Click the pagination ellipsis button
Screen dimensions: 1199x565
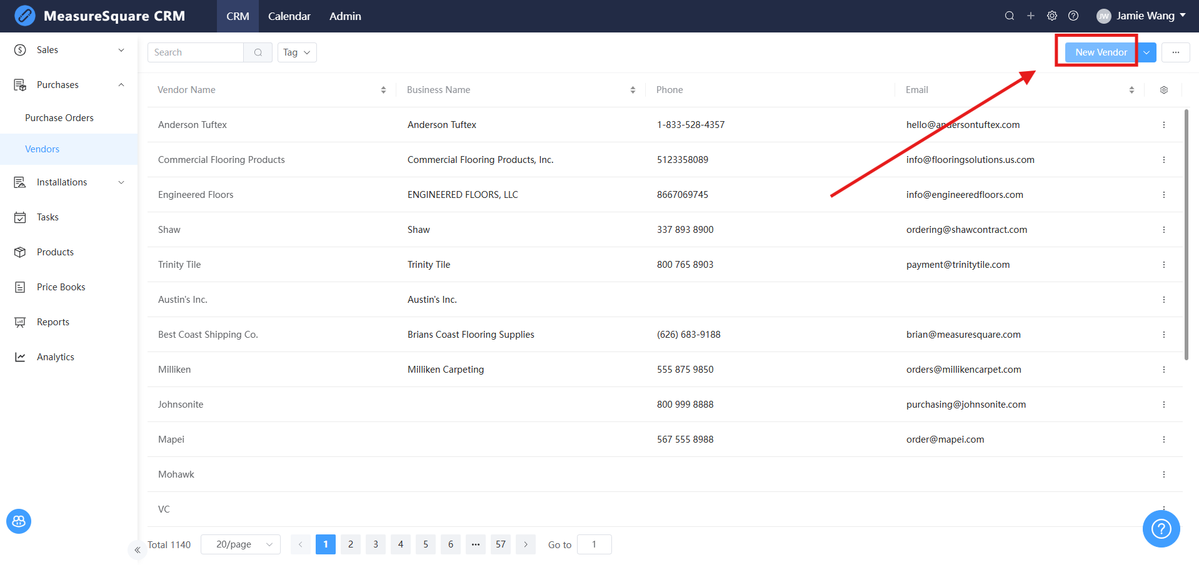(476, 544)
